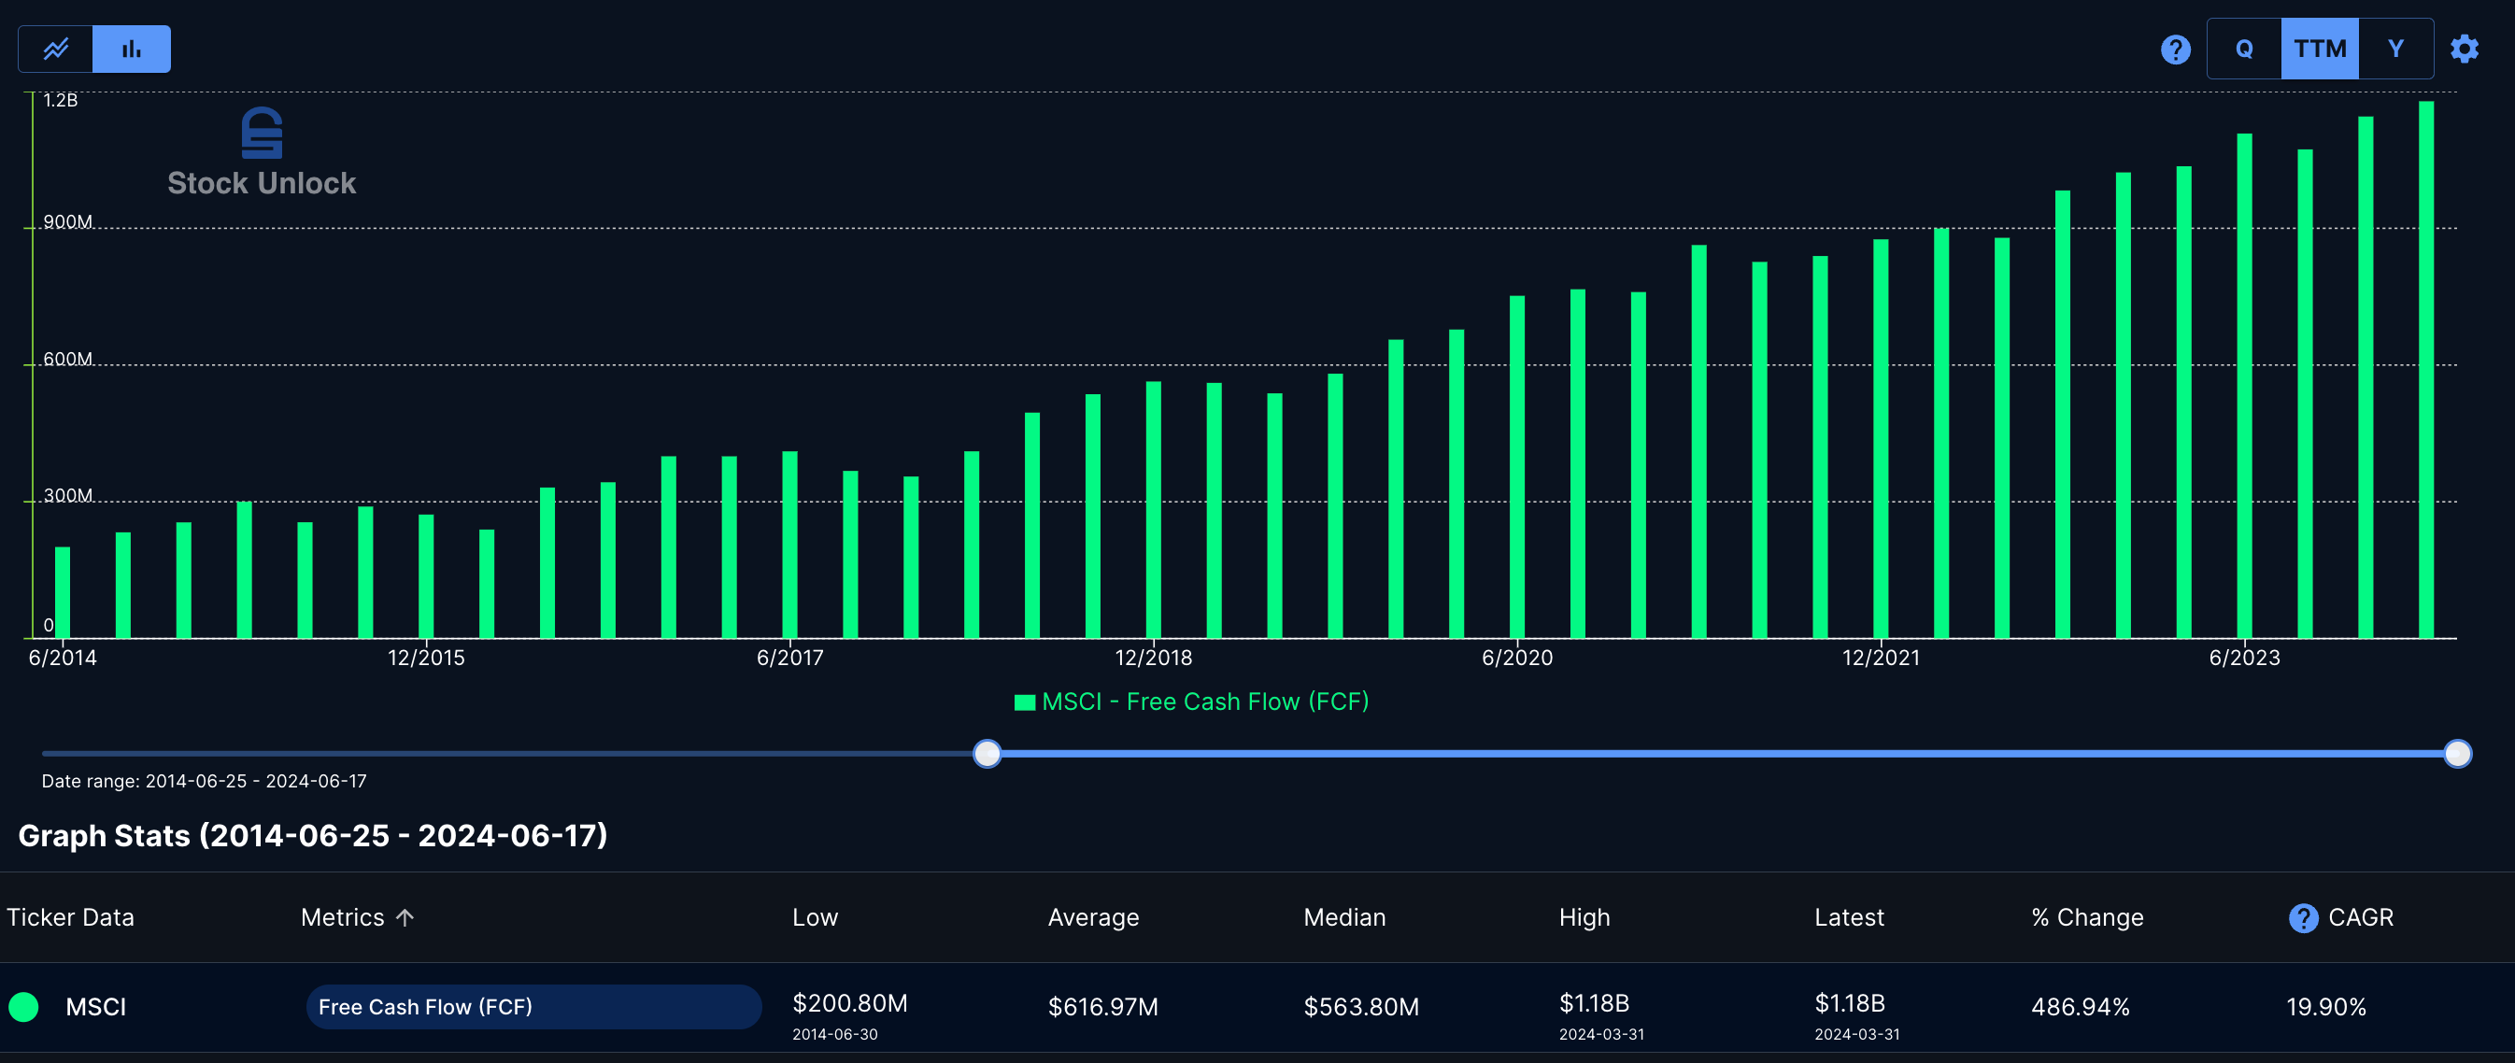This screenshot has width=2515, height=1063.
Task: Click the $200.80M low value
Action: tap(849, 1002)
